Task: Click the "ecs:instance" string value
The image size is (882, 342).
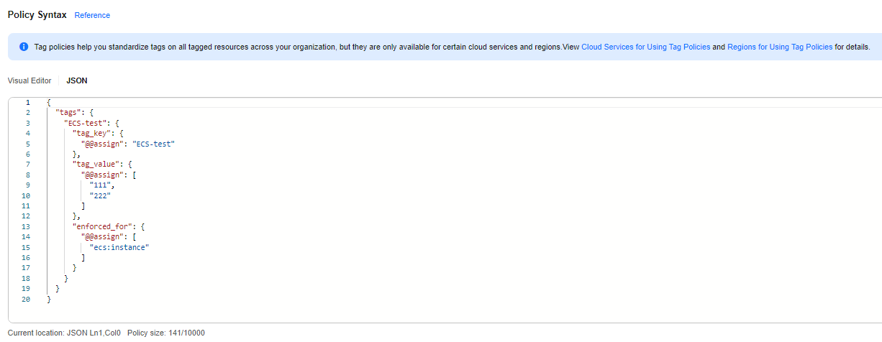Action: (x=119, y=247)
